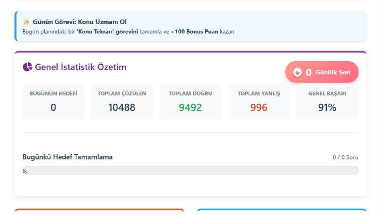Click the green 9492 correct value

(190, 107)
